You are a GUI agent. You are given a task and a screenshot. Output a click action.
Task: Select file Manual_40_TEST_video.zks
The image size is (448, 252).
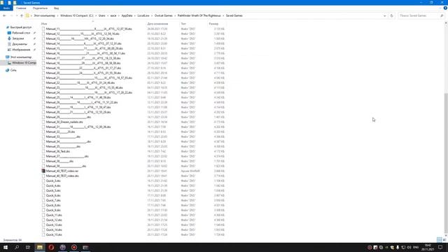pos(62,176)
